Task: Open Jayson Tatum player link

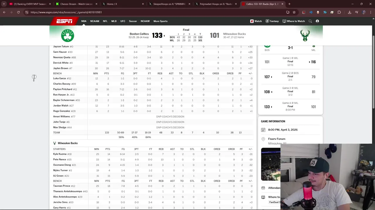Action: click(61, 47)
